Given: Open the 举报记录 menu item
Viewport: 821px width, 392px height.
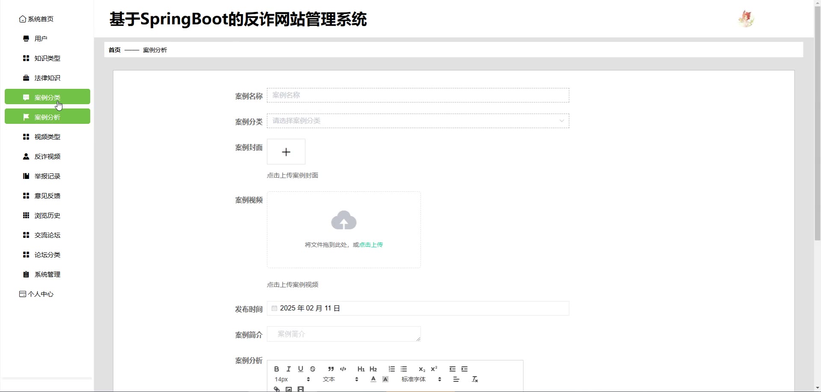Looking at the screenshot, I should click(x=47, y=176).
